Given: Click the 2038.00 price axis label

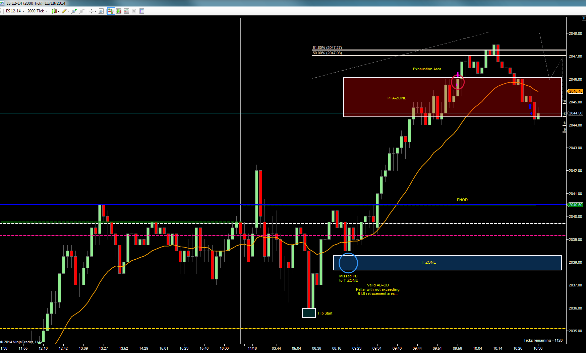Looking at the screenshot, I should pyautogui.click(x=575, y=262).
